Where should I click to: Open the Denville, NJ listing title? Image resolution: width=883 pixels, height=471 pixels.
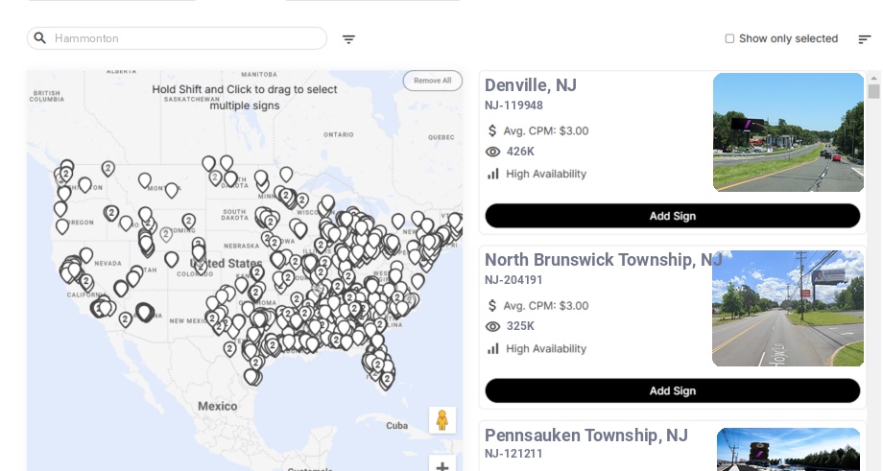(x=531, y=85)
